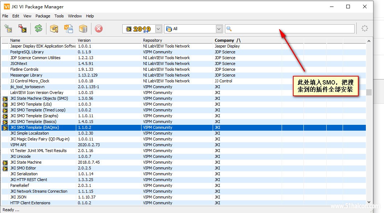
Task: Click the vertical scrollbar thumb
Action: (x=369, y=92)
